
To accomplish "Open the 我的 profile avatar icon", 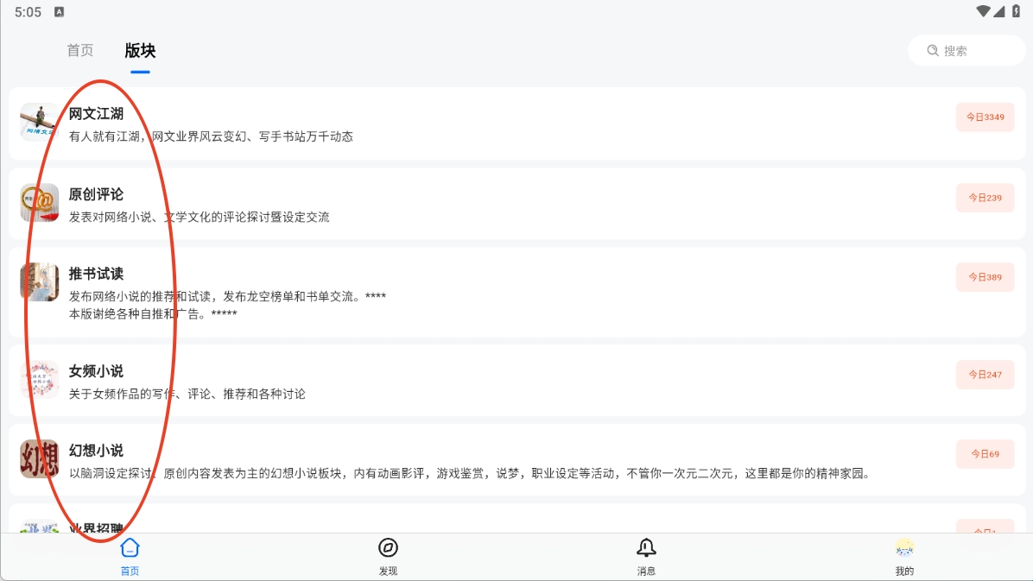I will coord(904,548).
